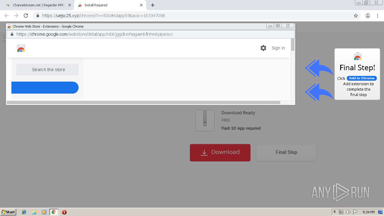Launch Internet Explorer from taskbar
Image resolution: width=384 pixels, height=216 pixels.
click(24, 212)
